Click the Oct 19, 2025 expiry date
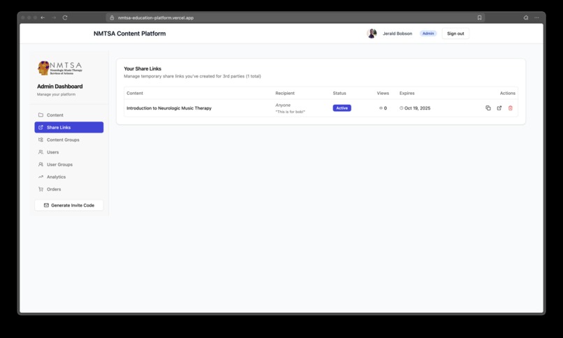 (x=417, y=108)
